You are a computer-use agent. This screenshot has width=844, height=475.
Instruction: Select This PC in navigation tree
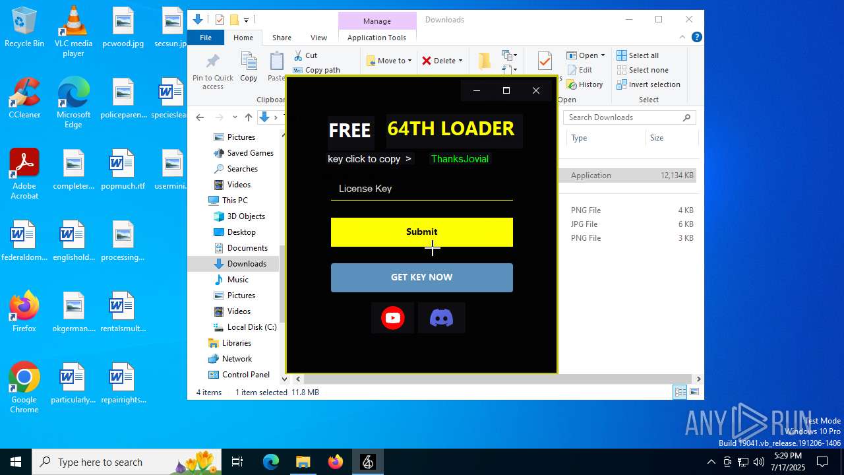pos(235,201)
